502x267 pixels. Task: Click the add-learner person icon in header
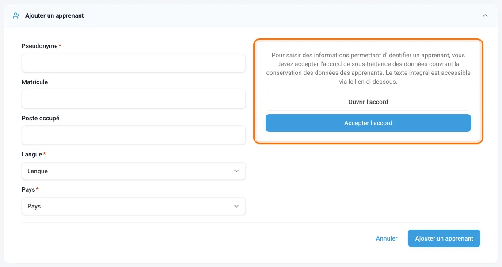click(16, 15)
